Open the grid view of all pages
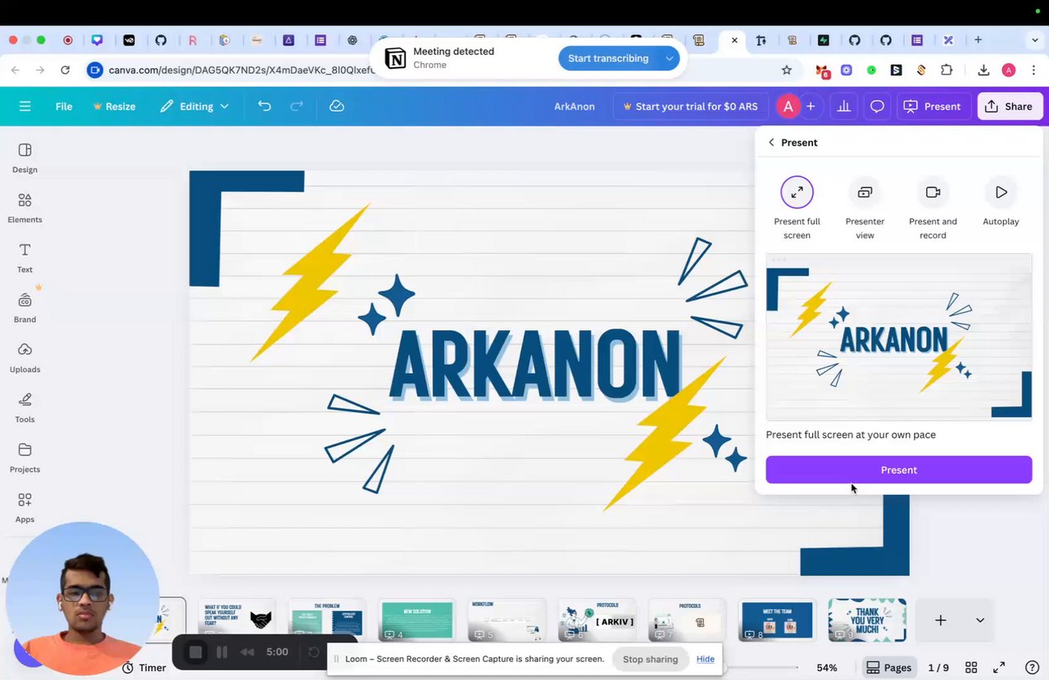The width and height of the screenshot is (1049, 680). [971, 668]
